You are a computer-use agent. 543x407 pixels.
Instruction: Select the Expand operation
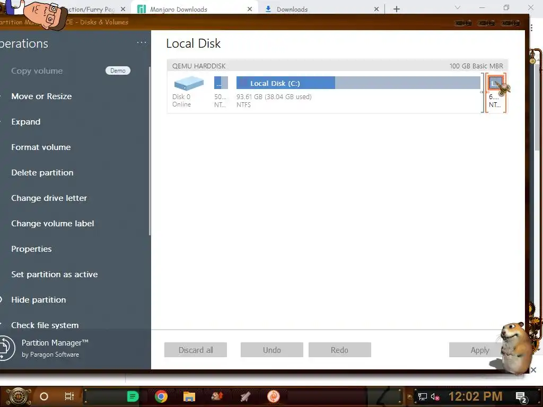click(25, 122)
